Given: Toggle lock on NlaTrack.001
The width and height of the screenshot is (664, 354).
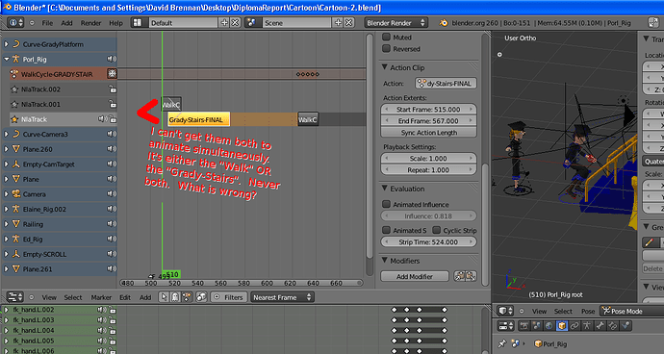Looking at the screenshot, I should tap(113, 104).
